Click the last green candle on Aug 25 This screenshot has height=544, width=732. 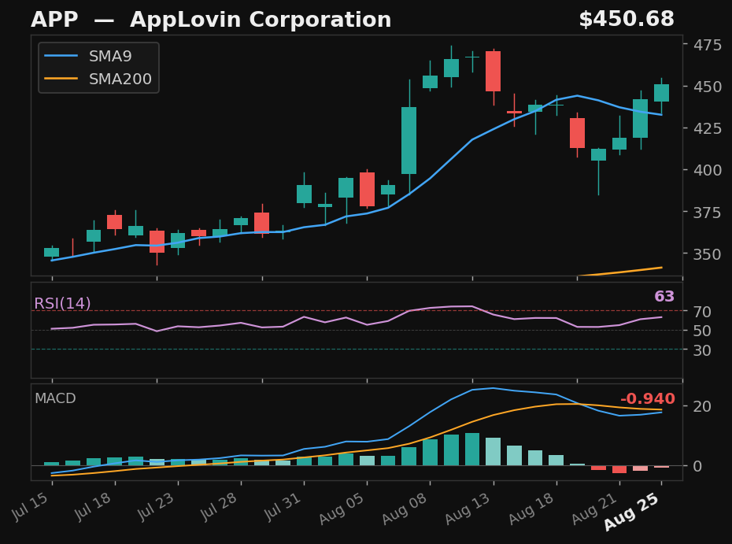click(x=661, y=93)
